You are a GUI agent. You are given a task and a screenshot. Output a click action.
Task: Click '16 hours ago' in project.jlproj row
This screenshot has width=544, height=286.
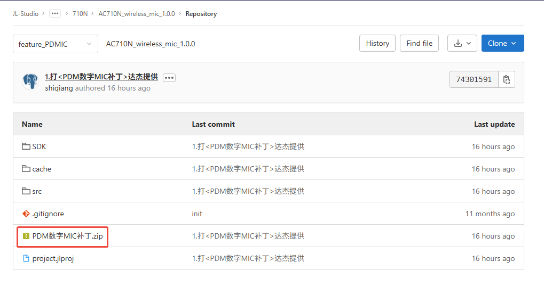tap(493, 259)
